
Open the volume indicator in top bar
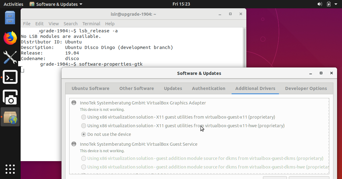click(x=320, y=4)
